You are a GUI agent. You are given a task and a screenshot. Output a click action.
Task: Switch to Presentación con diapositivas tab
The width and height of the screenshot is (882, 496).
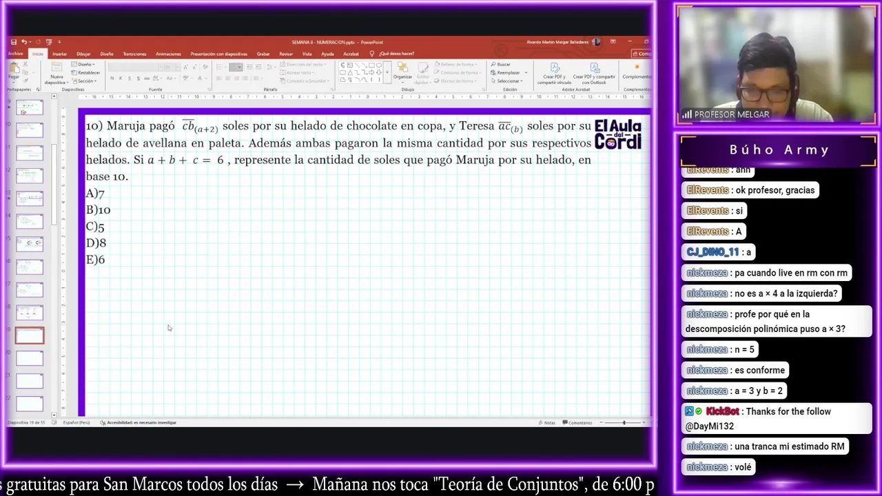pos(219,54)
